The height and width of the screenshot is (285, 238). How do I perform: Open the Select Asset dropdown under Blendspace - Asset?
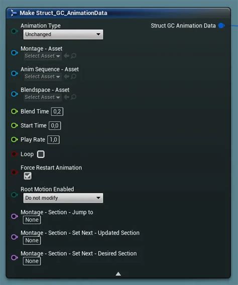(x=43, y=97)
